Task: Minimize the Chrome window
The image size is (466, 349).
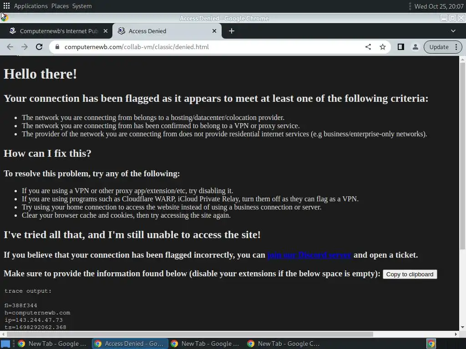Action: (x=444, y=18)
